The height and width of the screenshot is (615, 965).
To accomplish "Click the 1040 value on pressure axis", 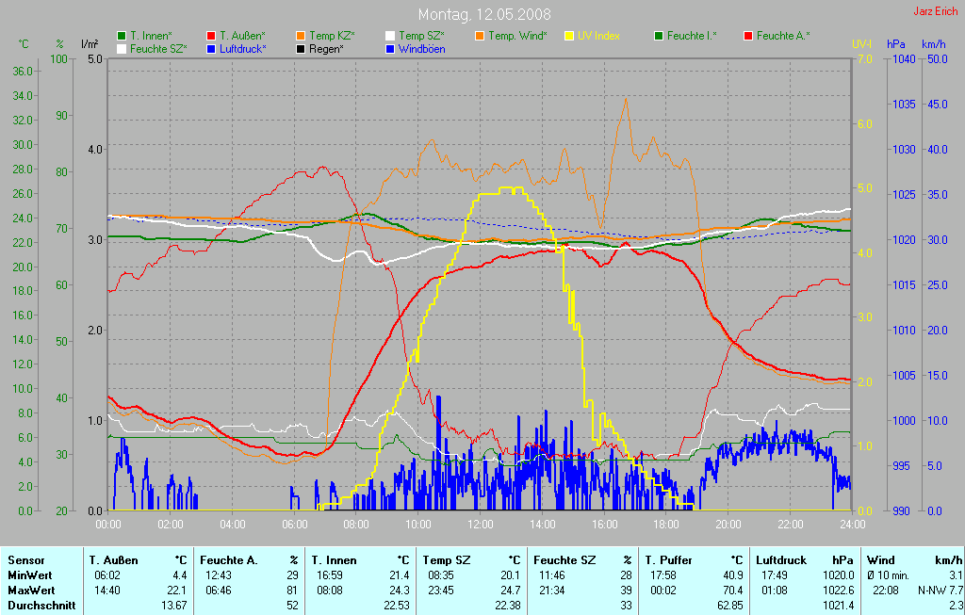I will click(904, 59).
